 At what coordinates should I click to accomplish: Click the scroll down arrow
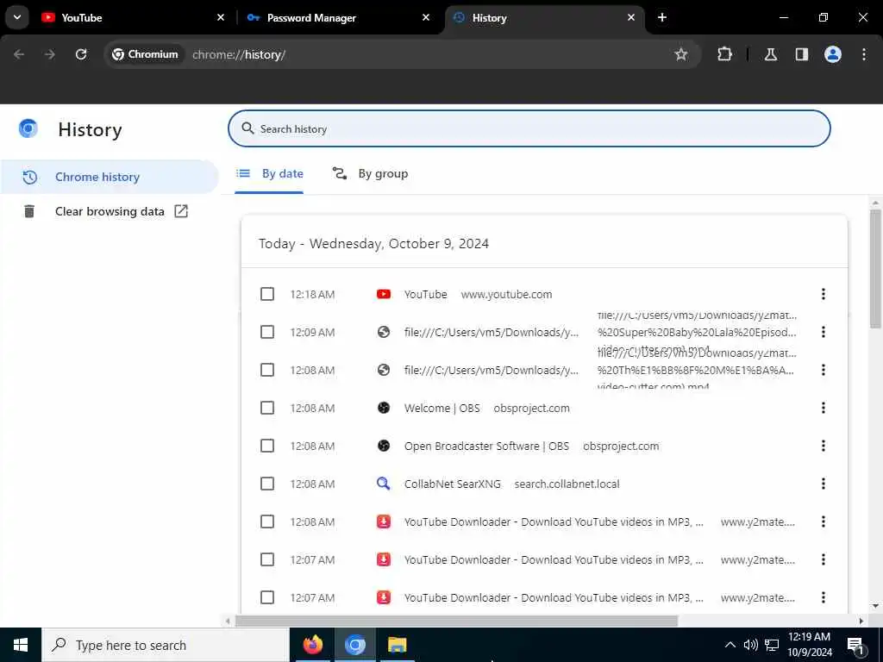[875, 606]
